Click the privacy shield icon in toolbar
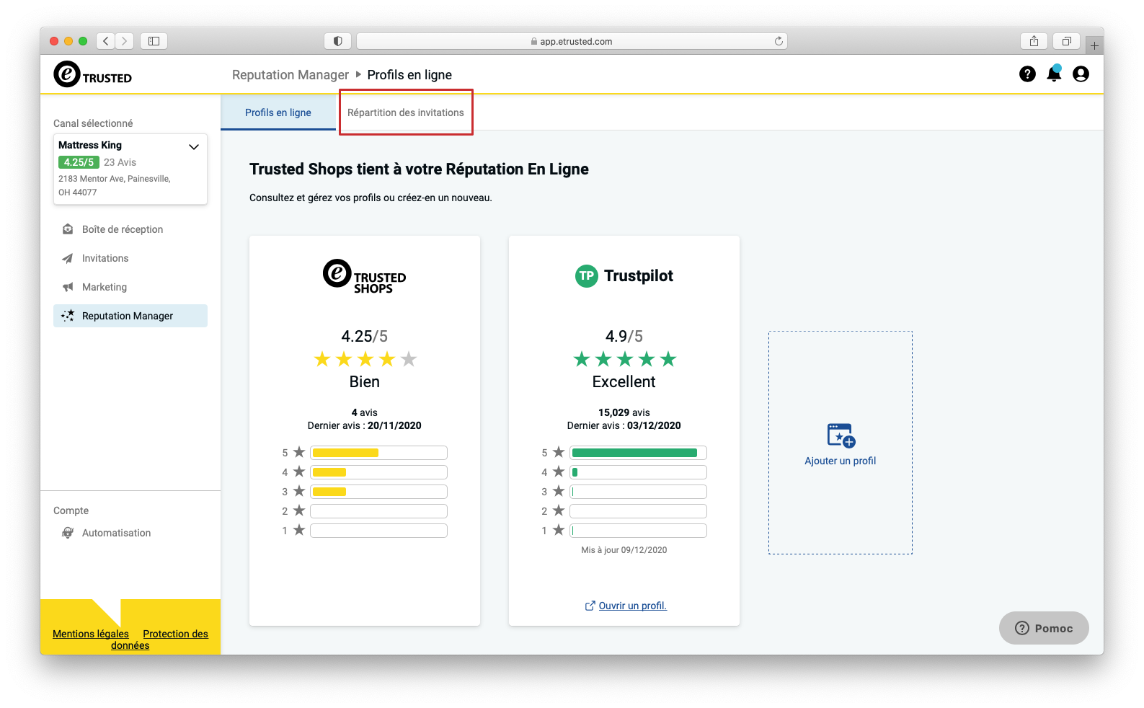Viewport: 1144px width, 708px height. [x=337, y=41]
